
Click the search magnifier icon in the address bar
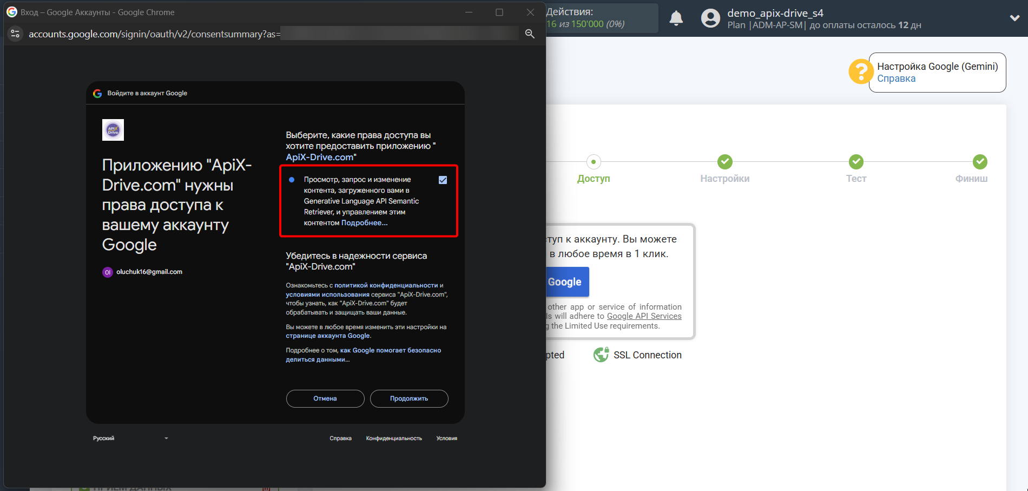click(x=530, y=34)
